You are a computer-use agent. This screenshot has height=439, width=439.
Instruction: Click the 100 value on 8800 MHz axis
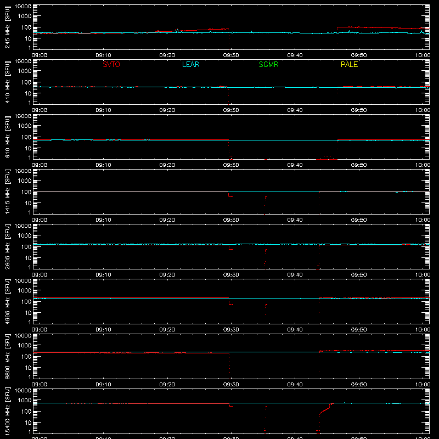(26, 357)
